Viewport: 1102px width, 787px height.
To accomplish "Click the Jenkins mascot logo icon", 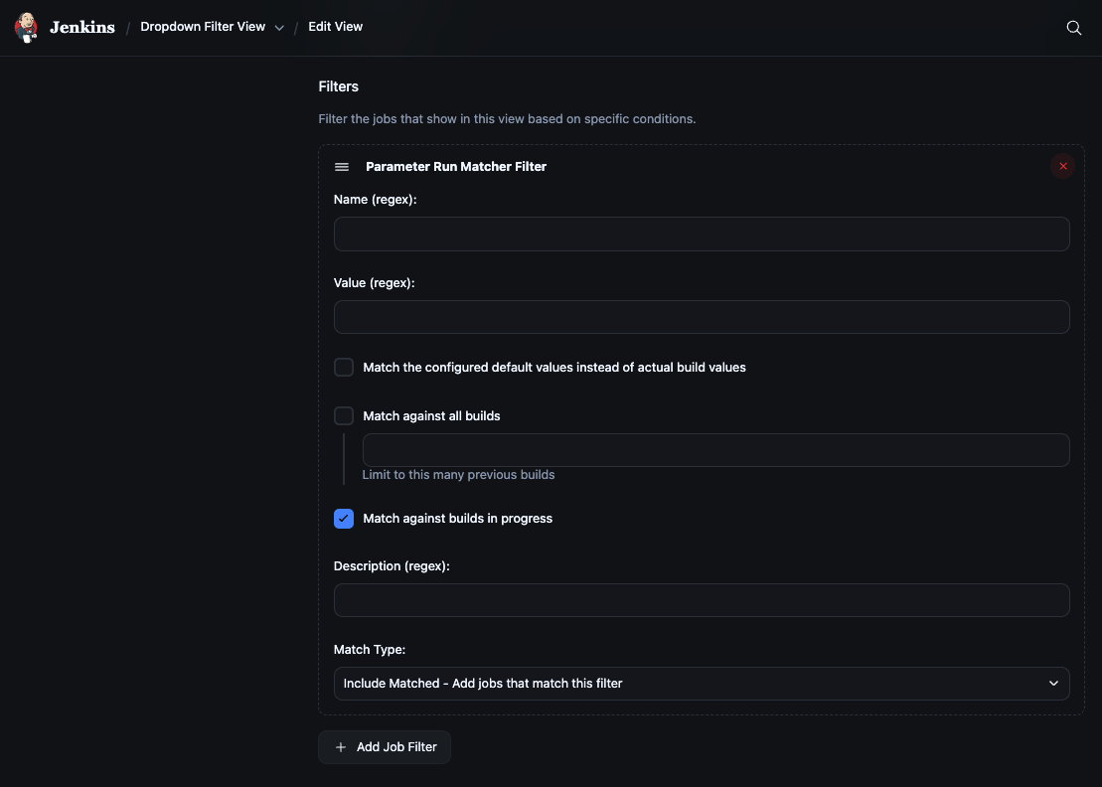I will [x=26, y=27].
